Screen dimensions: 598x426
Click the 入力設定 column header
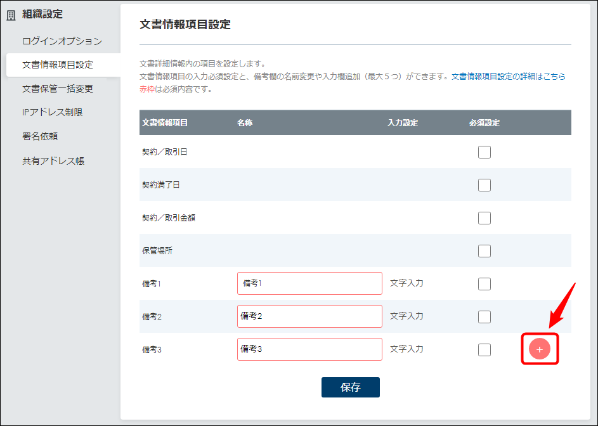(x=403, y=123)
